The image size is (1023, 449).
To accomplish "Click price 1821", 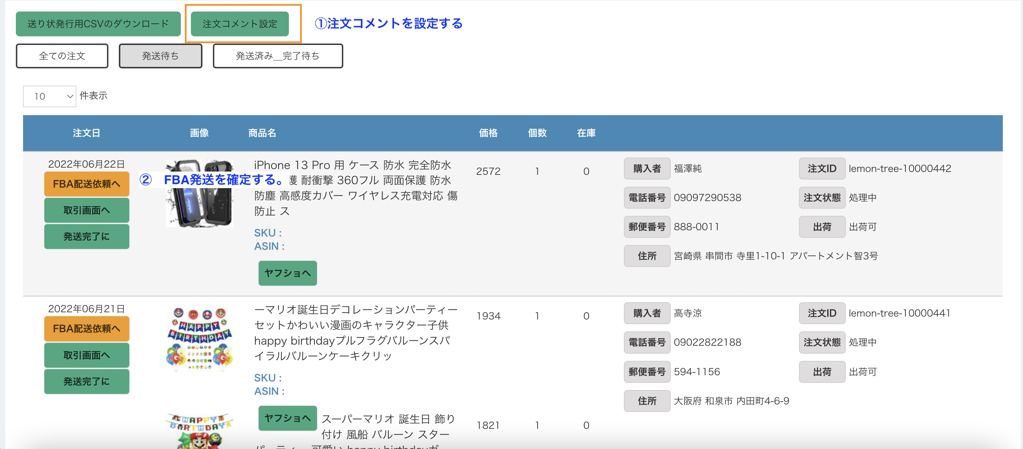I will pyautogui.click(x=488, y=426).
